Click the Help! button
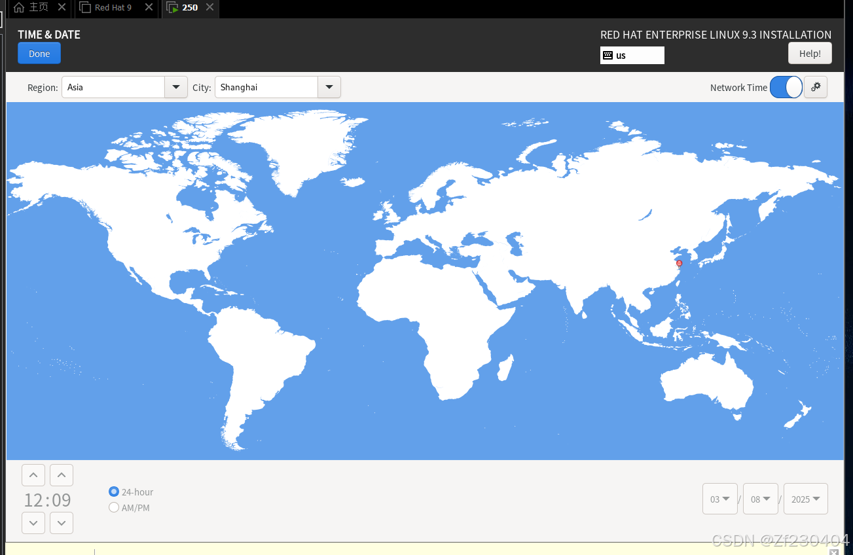 click(x=810, y=54)
